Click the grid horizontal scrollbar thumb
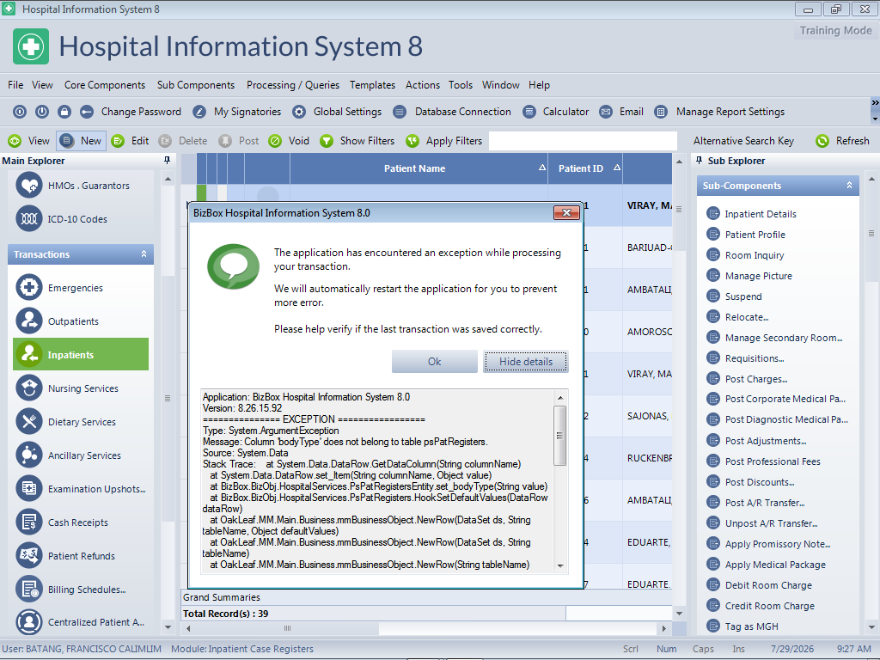 pos(287,628)
